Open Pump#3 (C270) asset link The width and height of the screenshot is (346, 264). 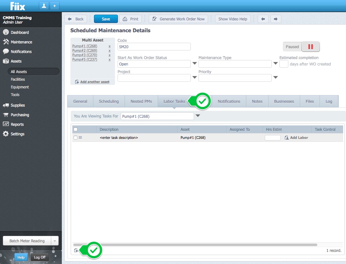85,55
